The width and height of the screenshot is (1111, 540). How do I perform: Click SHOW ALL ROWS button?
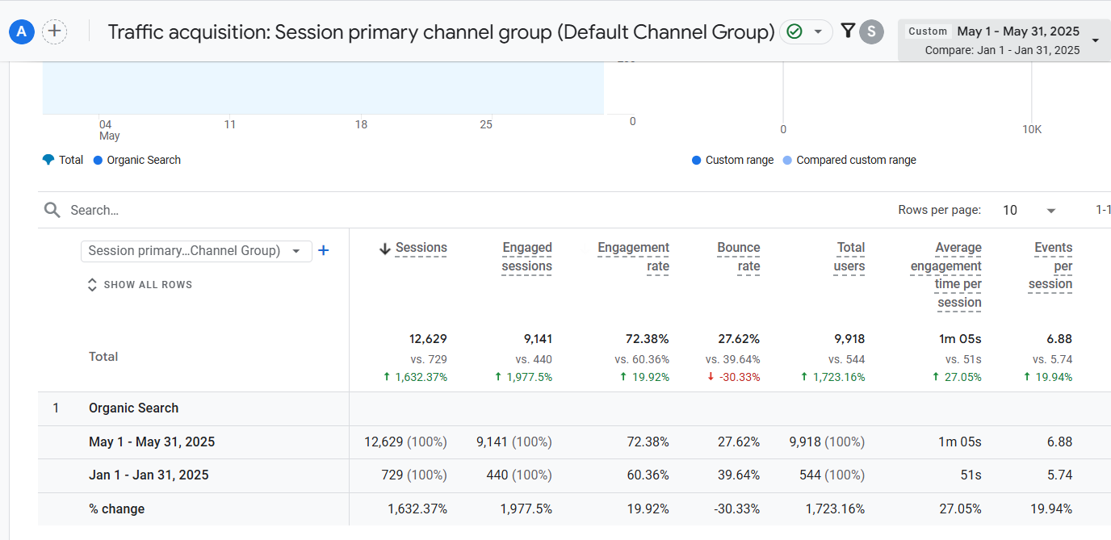tap(140, 285)
